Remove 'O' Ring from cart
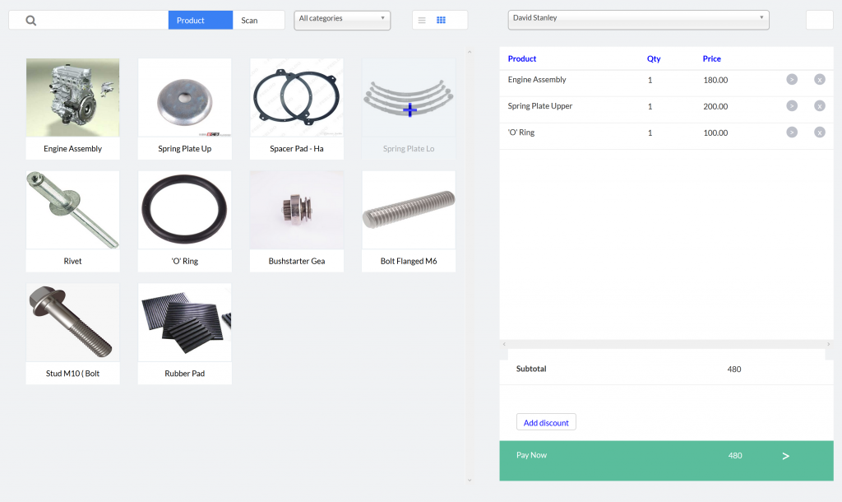The height and width of the screenshot is (502, 842). [820, 132]
